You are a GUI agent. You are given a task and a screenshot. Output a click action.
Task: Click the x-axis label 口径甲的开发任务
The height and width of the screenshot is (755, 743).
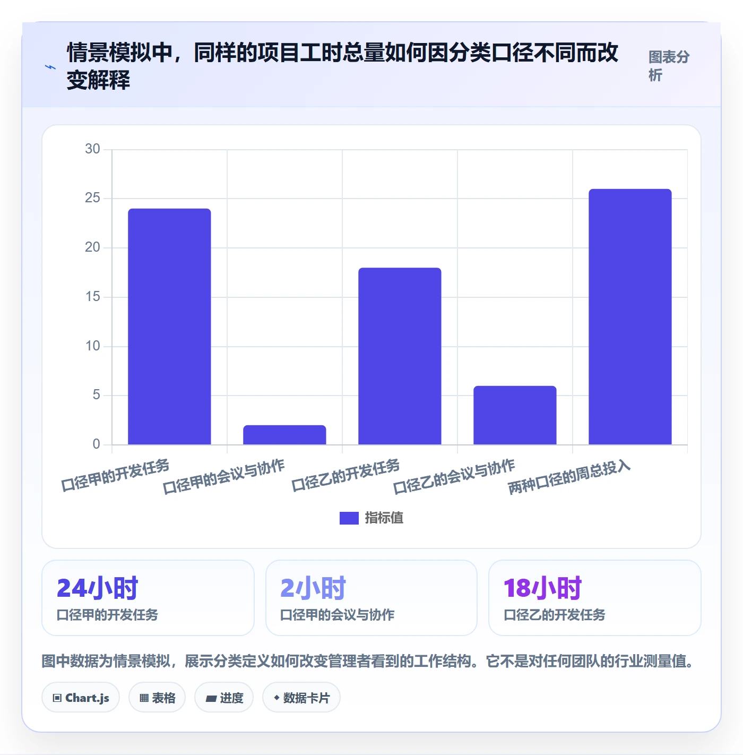[x=115, y=475]
